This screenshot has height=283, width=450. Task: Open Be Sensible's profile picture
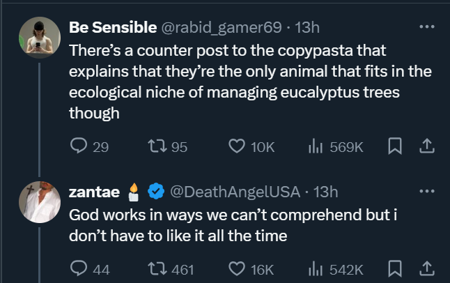[38, 38]
